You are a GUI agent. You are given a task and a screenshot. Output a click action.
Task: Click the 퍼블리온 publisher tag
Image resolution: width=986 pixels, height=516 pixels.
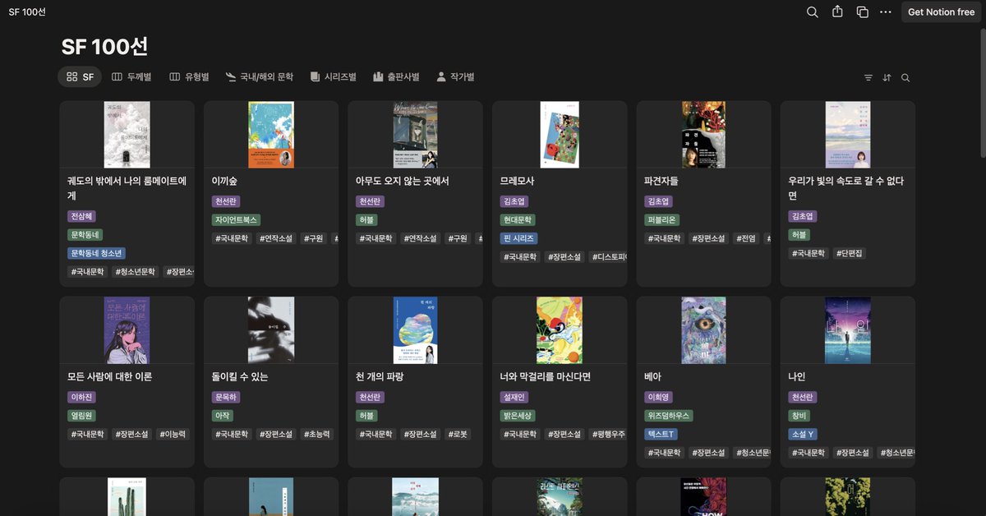[x=662, y=219]
